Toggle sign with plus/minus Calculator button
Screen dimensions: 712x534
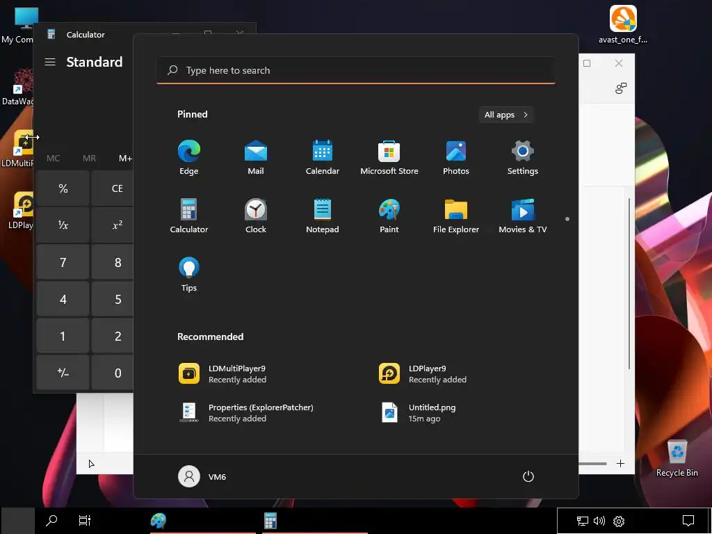[63, 373]
